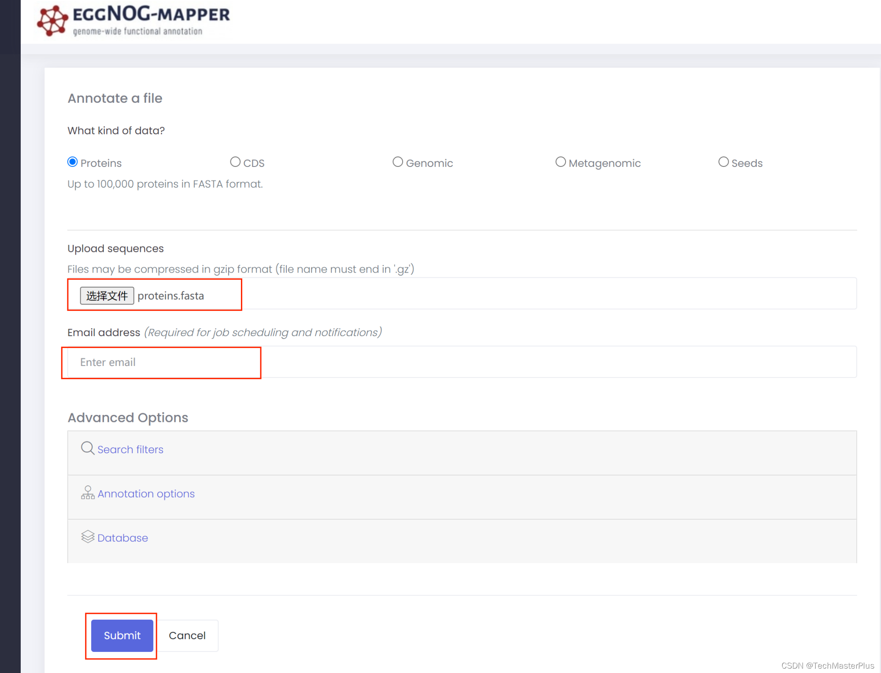Select the CDS radio button
This screenshot has height=673, width=881.
tap(235, 162)
